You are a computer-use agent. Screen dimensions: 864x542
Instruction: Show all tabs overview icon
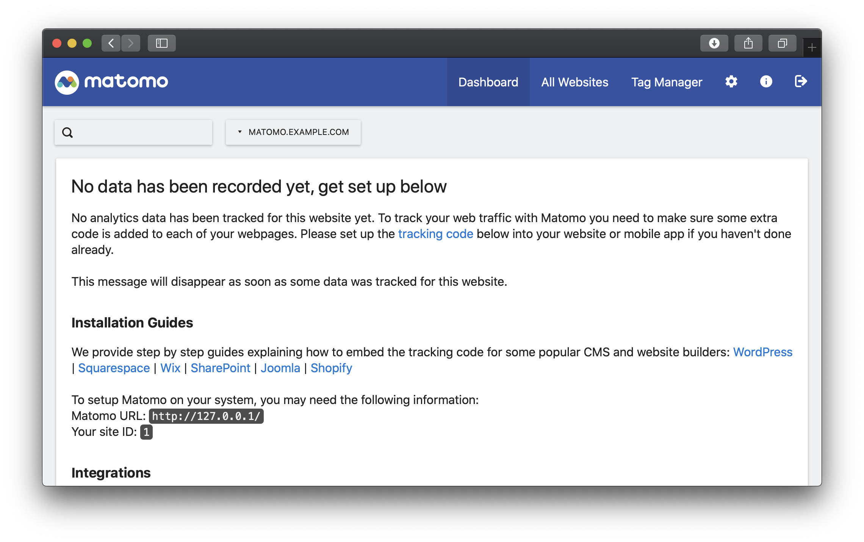(782, 43)
